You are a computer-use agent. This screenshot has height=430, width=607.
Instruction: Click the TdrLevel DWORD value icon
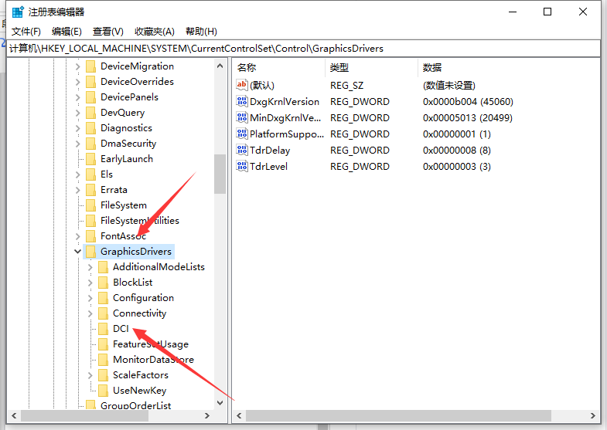point(241,166)
